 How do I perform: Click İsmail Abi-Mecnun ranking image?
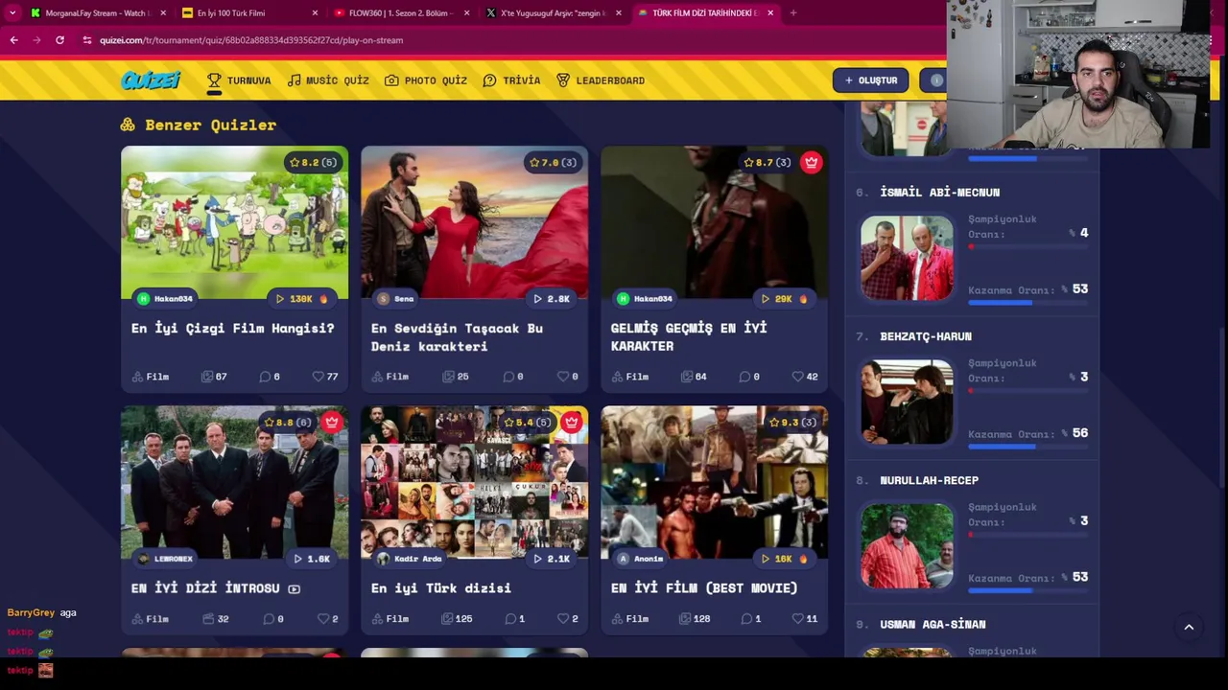[x=907, y=258]
